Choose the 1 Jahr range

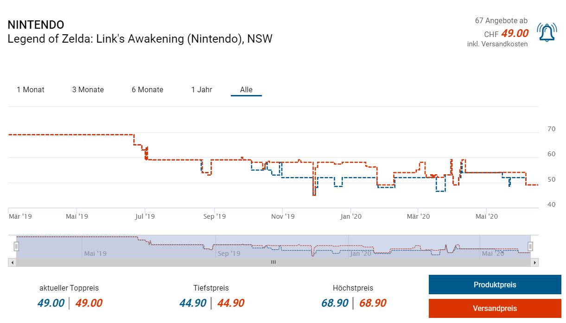(x=202, y=90)
